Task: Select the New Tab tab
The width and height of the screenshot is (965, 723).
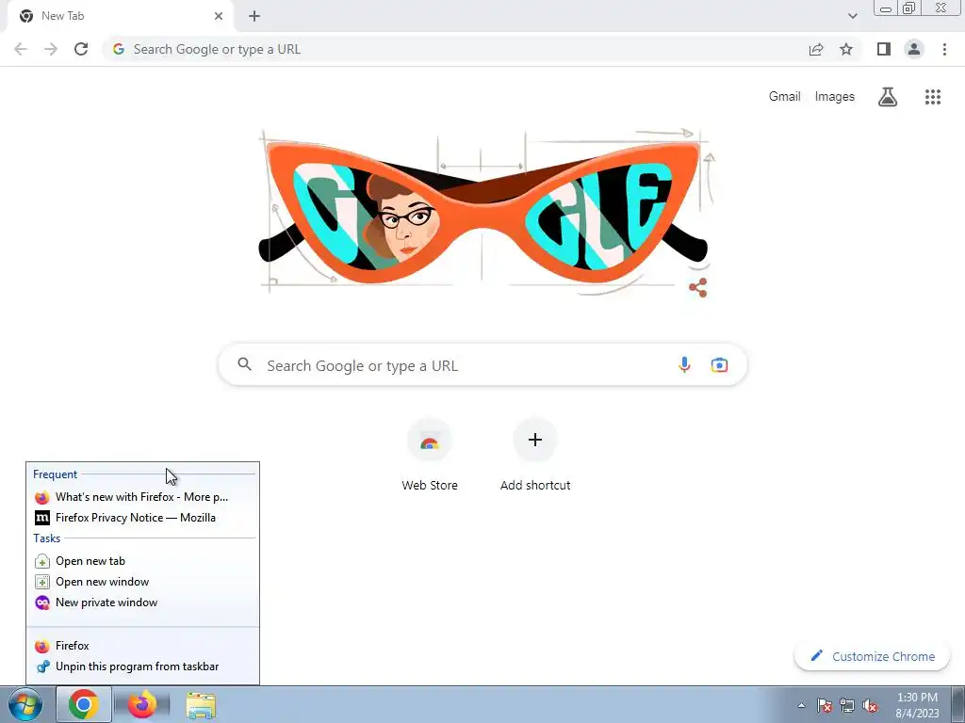Action: tap(120, 16)
